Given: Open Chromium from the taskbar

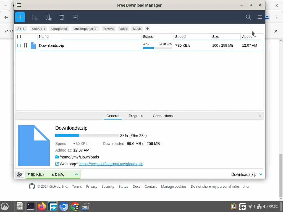Looking at the screenshot, I should coord(64,206).
